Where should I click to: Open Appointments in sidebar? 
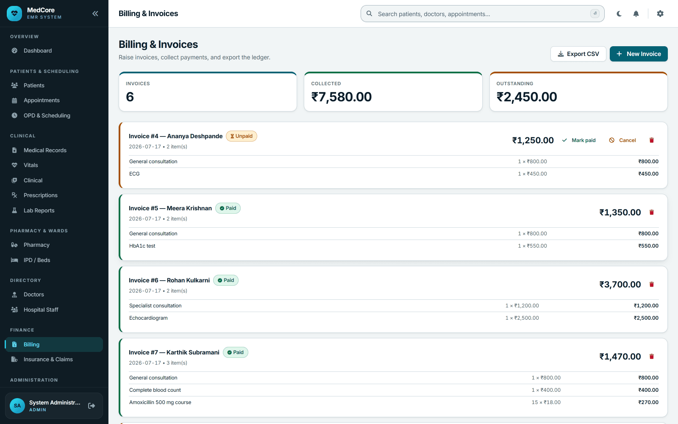[54, 100]
